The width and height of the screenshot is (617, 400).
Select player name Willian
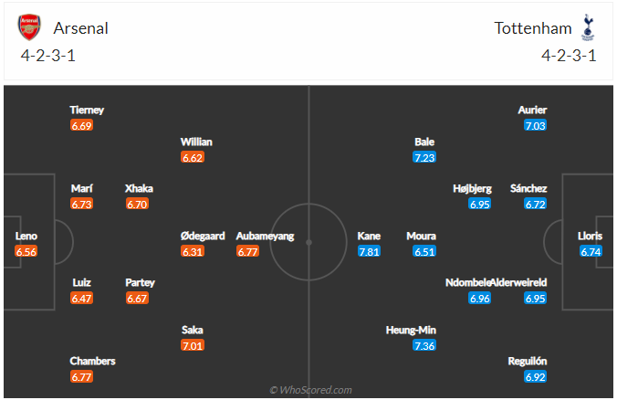[x=196, y=142]
